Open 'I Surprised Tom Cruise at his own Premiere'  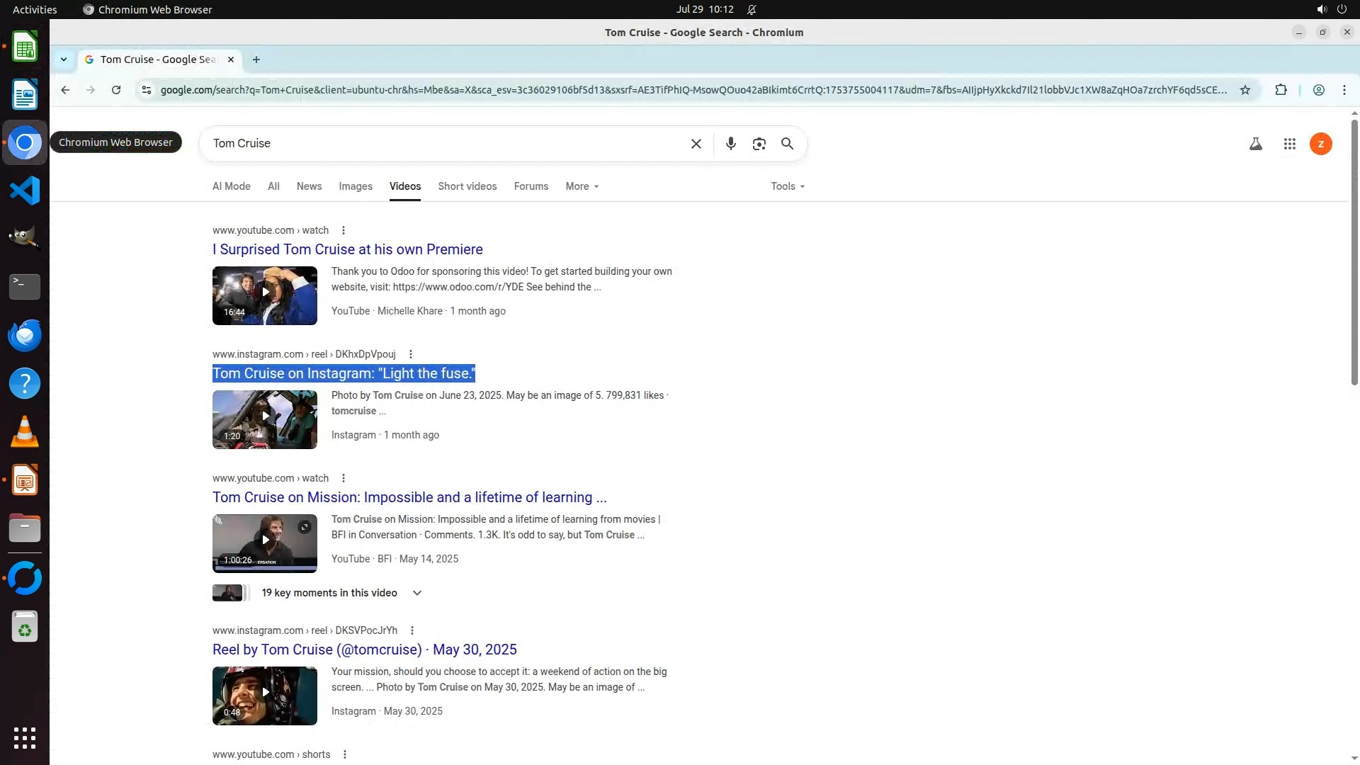tap(347, 249)
